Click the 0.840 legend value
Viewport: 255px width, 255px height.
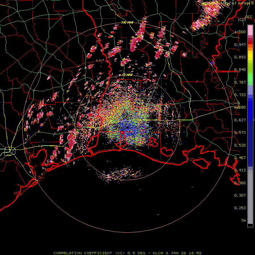pyautogui.click(x=240, y=70)
